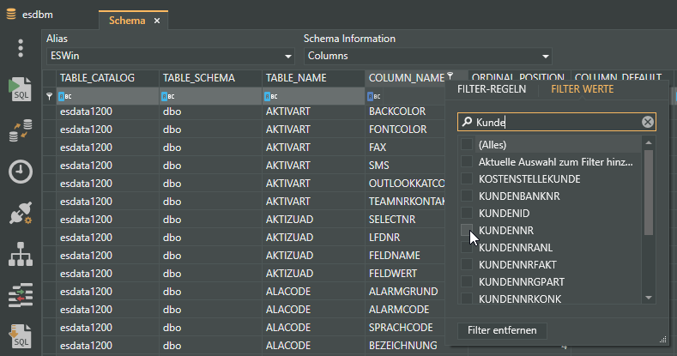Select the BEZEICHNUNG cell
The width and height of the screenshot is (677, 356).
(405, 346)
